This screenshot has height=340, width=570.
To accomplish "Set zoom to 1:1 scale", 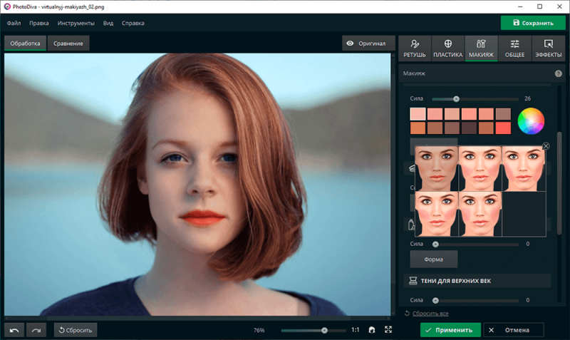I will (x=356, y=330).
